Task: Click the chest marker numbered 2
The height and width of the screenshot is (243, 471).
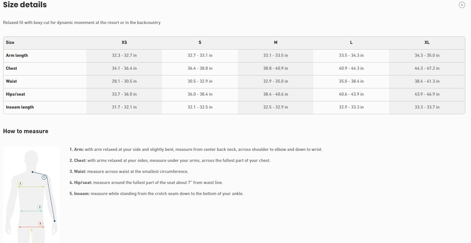Action: pos(20,184)
